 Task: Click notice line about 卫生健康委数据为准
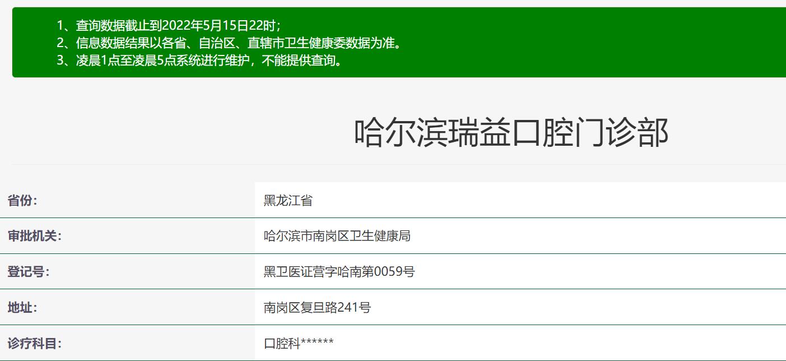pos(230,43)
